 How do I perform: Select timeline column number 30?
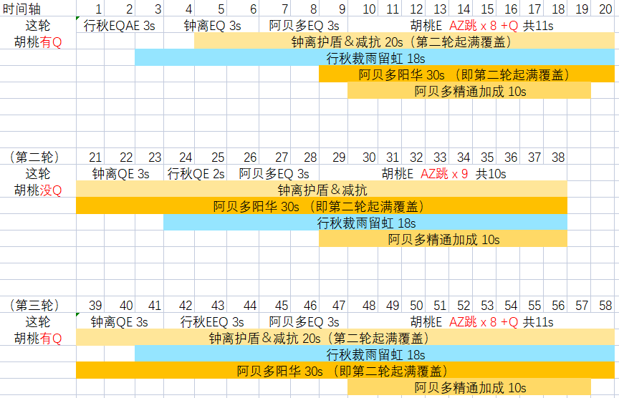[x=363, y=157]
